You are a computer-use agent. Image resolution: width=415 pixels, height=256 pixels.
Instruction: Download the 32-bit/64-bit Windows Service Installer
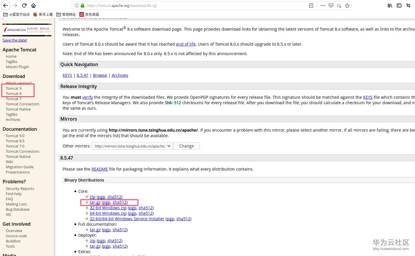(127, 219)
